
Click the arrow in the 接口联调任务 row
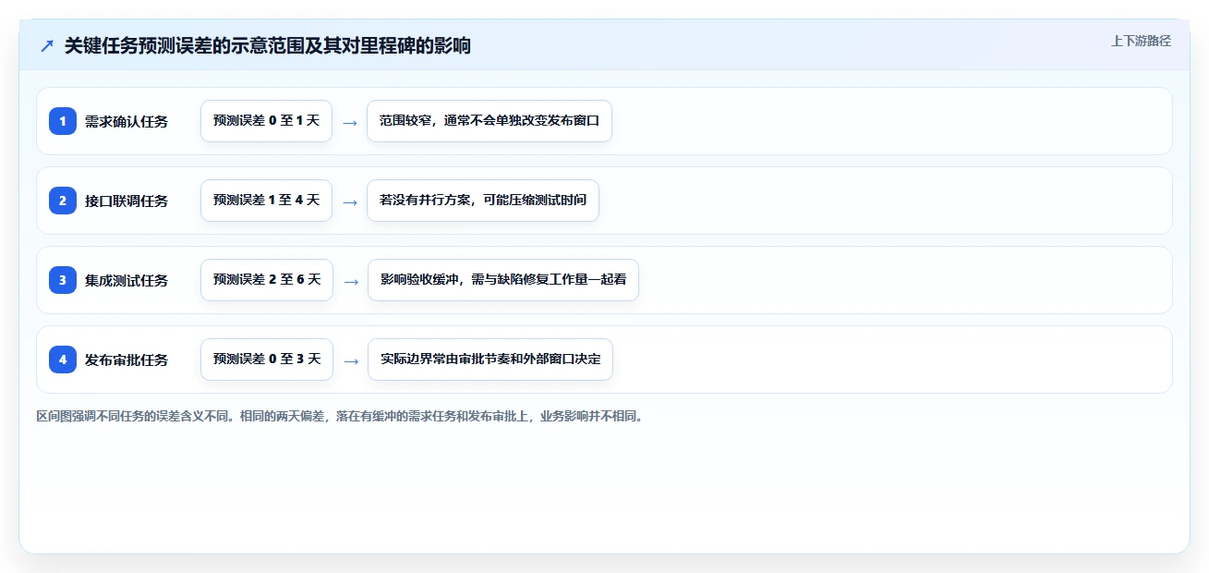(350, 201)
